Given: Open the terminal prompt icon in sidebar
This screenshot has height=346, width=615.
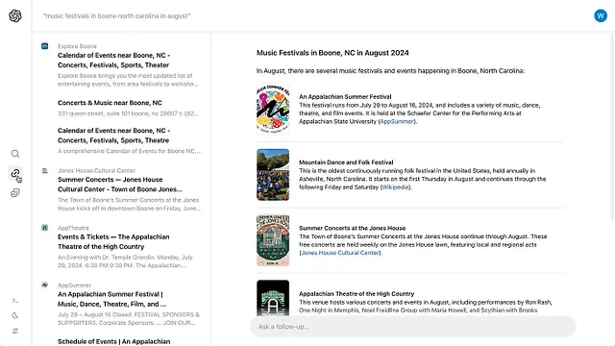Looking at the screenshot, I should tap(15, 301).
